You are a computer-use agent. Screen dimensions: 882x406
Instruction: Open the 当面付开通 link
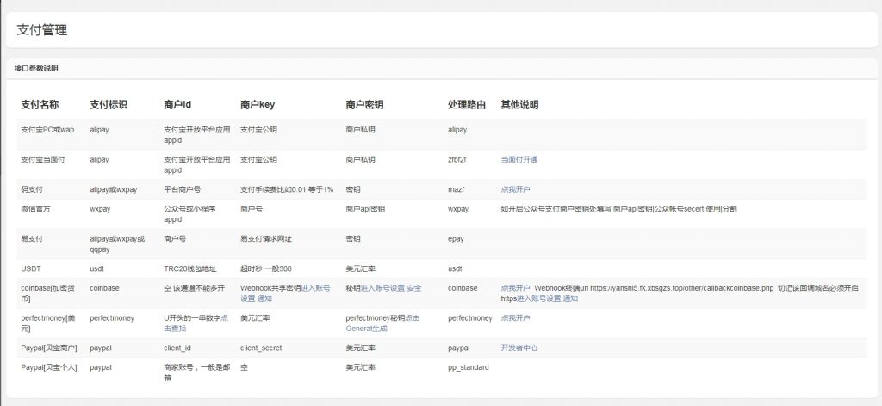tap(519, 159)
